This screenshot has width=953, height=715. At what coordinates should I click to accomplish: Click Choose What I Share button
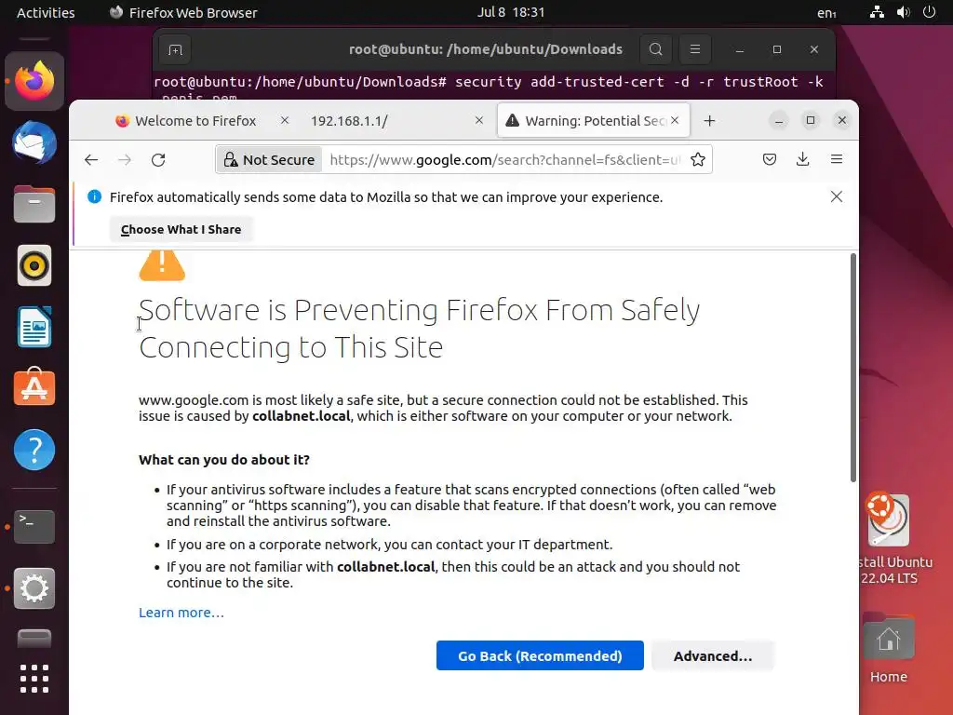coord(181,230)
